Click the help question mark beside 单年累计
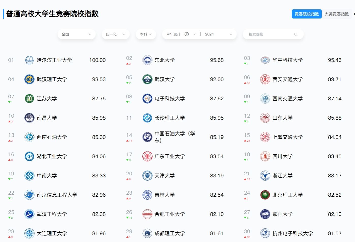355x242 pixels. (187, 34)
